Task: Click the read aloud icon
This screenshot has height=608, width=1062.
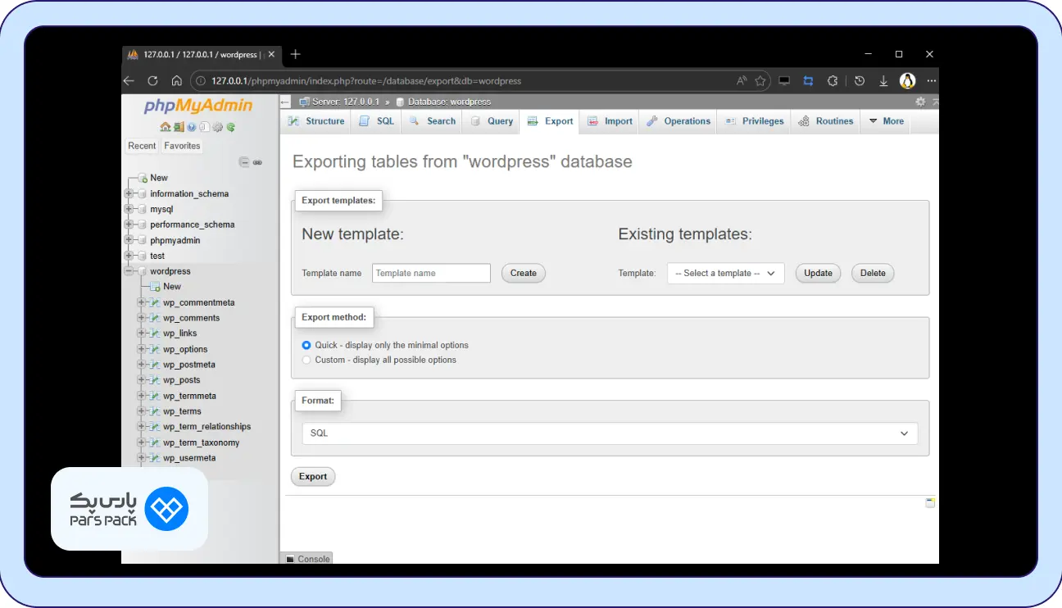Action: pyautogui.click(x=742, y=80)
